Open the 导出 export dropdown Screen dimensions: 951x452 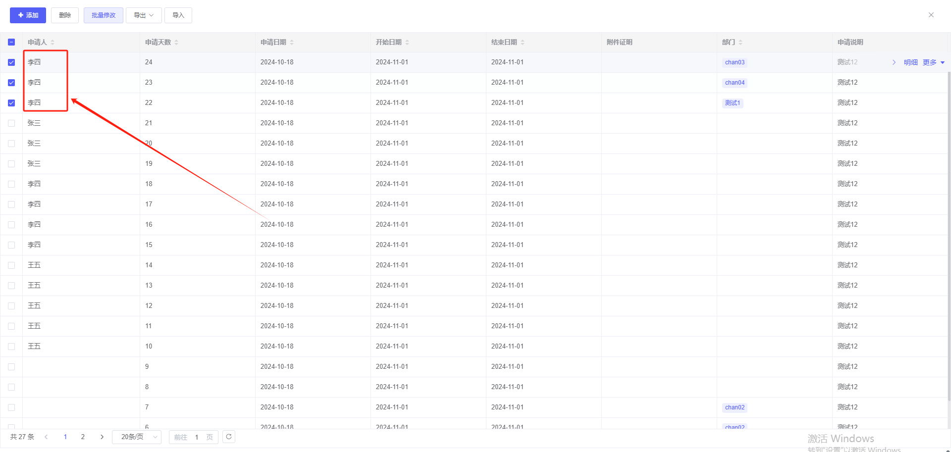[143, 15]
